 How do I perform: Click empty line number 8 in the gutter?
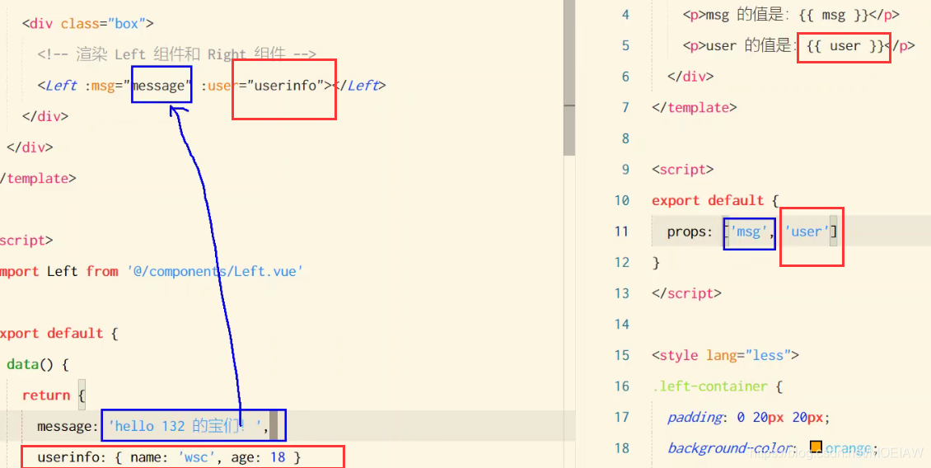point(625,138)
